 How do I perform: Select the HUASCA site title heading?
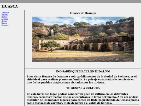(x=10, y=6)
